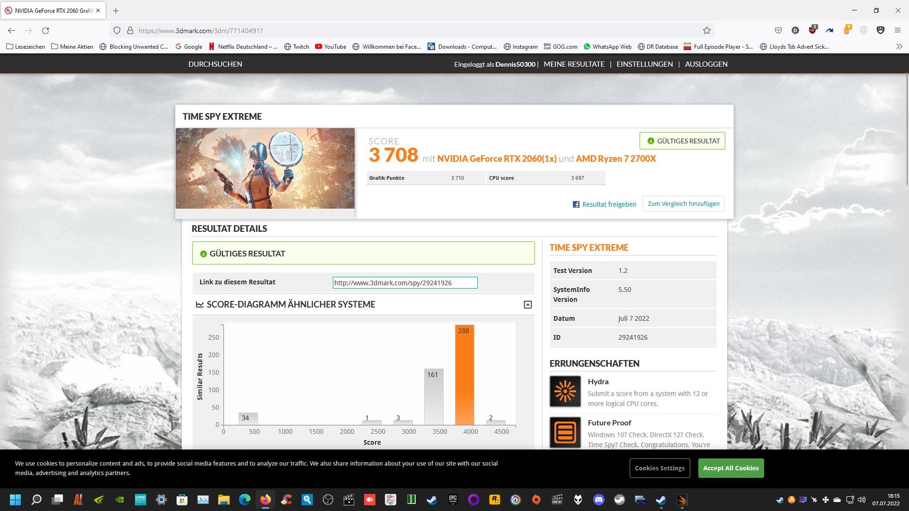The height and width of the screenshot is (511, 909).
Task: Open the site information shield icon
Action: point(116,31)
